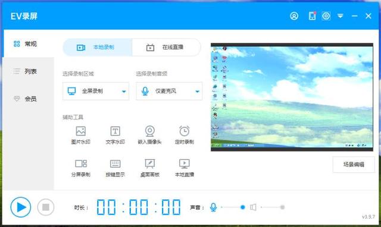Minimize the EV录屏 window
Screen dimensions: 381x227
(355, 16)
